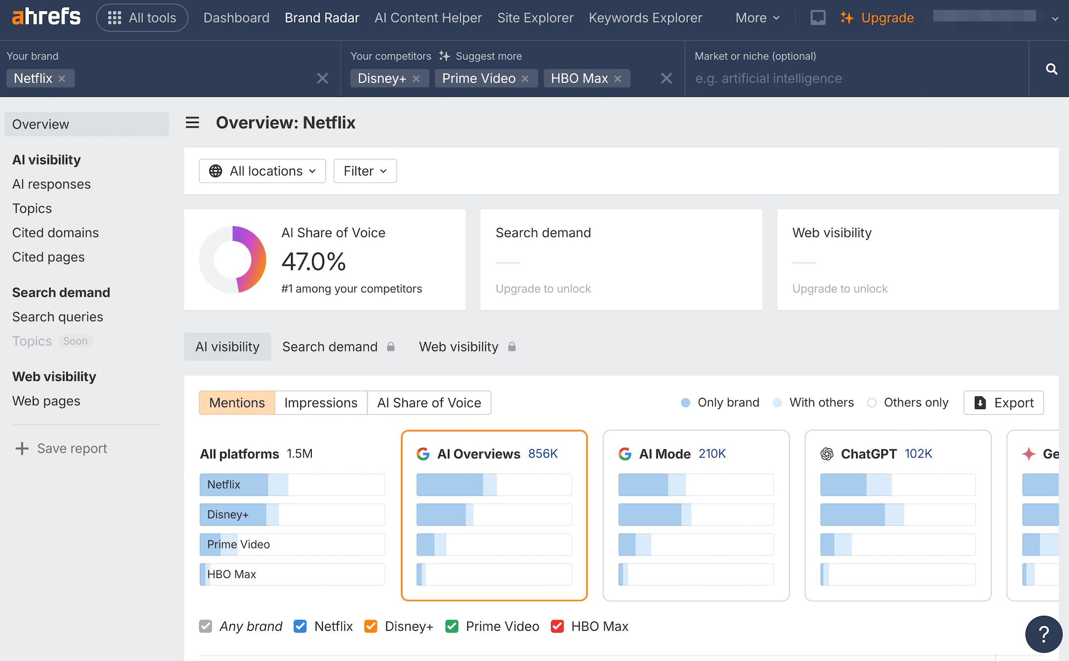Open AI responses in sidebar
Image resolution: width=1069 pixels, height=661 pixels.
(x=51, y=184)
